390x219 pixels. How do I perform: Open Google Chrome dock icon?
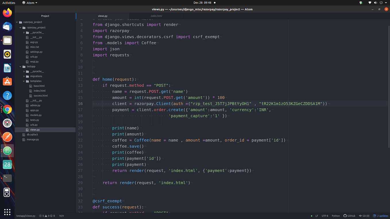point(7,109)
